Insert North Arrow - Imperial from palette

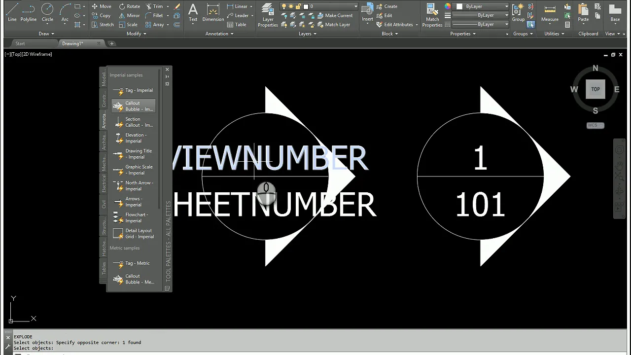pos(134,186)
